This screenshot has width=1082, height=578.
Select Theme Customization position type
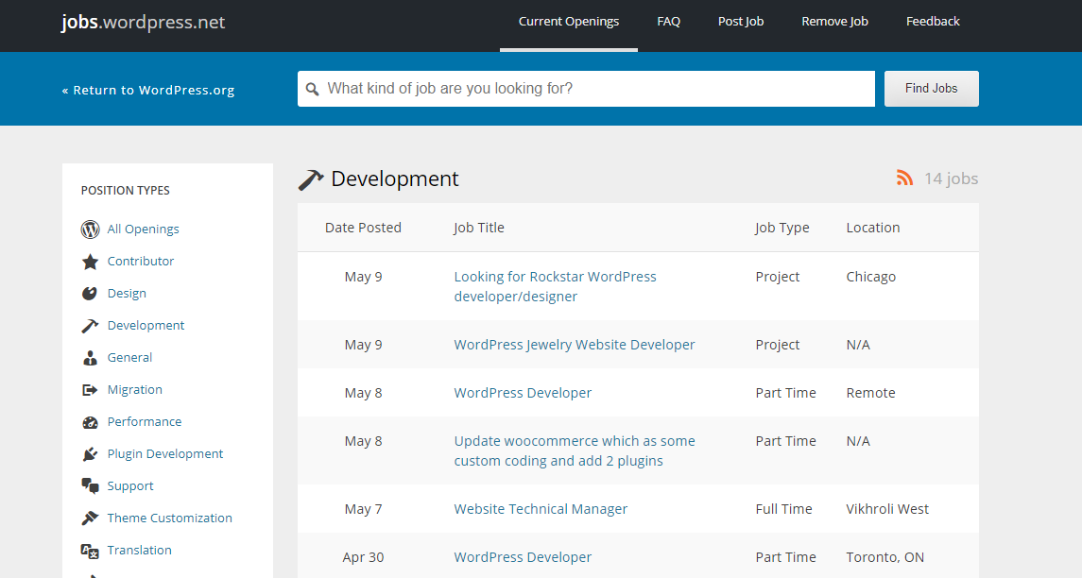click(x=170, y=518)
